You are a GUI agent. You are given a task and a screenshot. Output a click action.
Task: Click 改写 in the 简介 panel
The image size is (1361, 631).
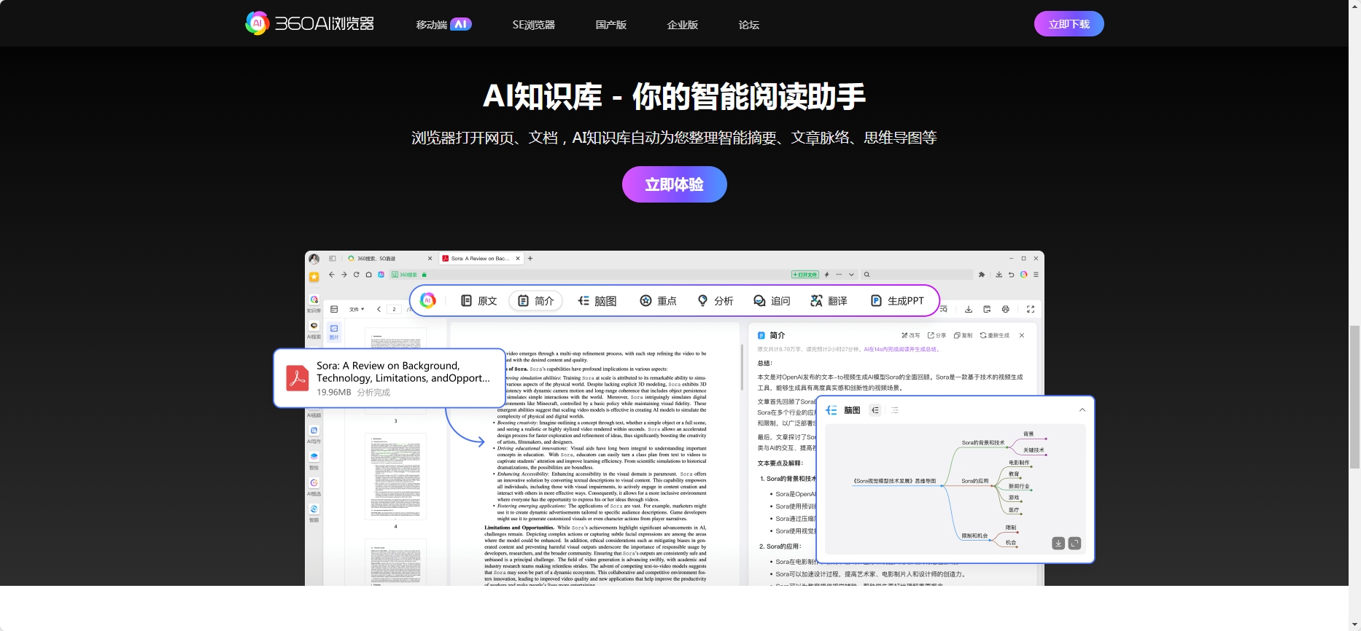pyautogui.click(x=910, y=336)
